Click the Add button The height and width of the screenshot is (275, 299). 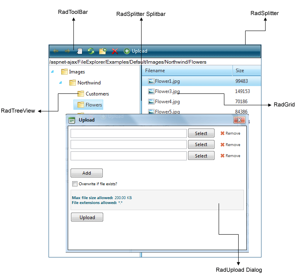pos(86,173)
